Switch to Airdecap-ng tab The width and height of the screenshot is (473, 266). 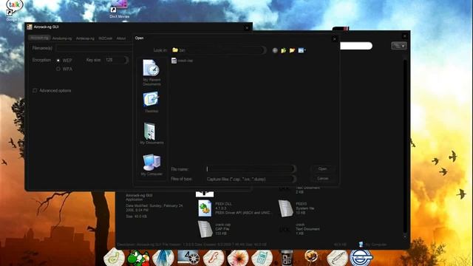click(x=85, y=38)
